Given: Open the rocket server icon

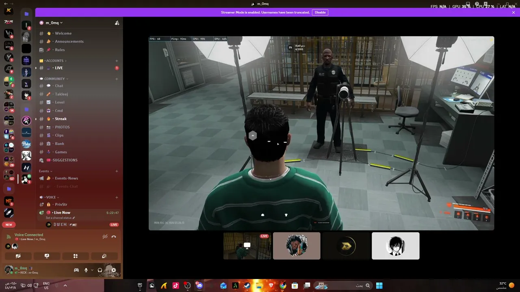Looking at the screenshot, I should pyautogui.click(x=9, y=213).
